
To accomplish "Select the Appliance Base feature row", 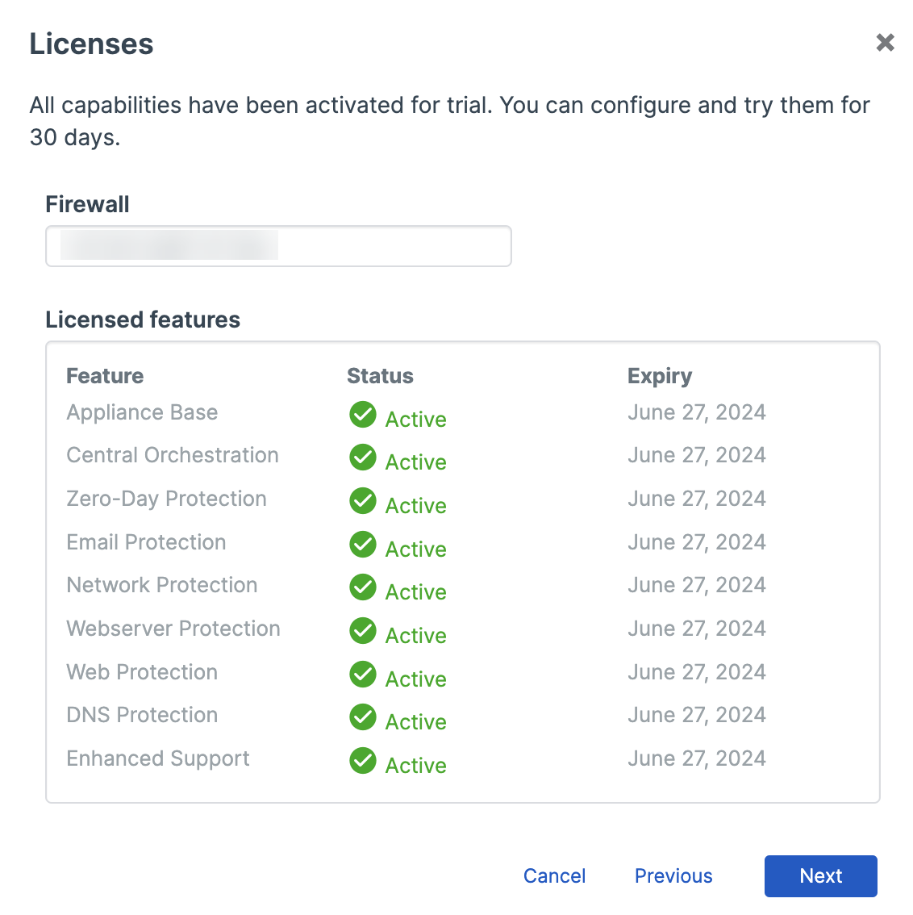I will pyautogui.click(x=142, y=412).
